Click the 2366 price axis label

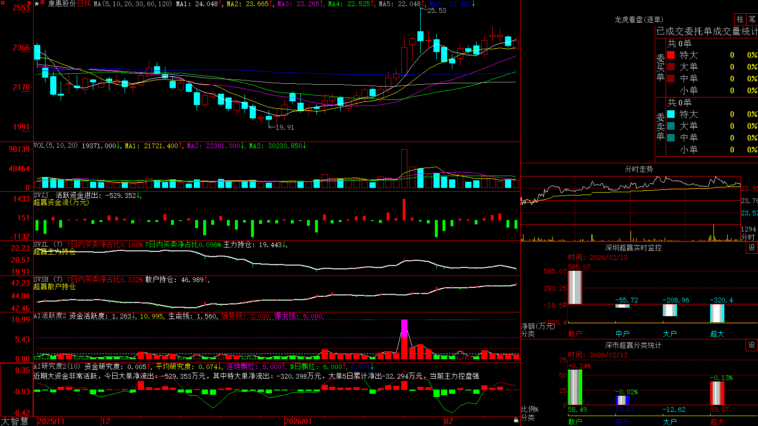click(21, 47)
